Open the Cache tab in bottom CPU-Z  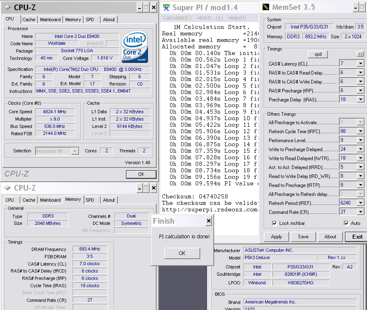point(29,200)
